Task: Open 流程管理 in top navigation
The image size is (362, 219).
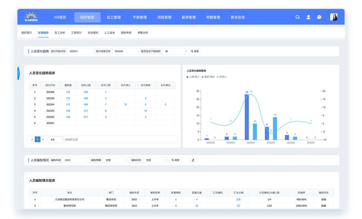Action: 165,18
